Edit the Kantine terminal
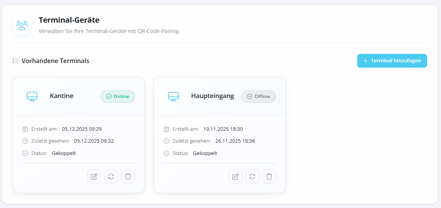The width and height of the screenshot is (441, 208). click(94, 176)
